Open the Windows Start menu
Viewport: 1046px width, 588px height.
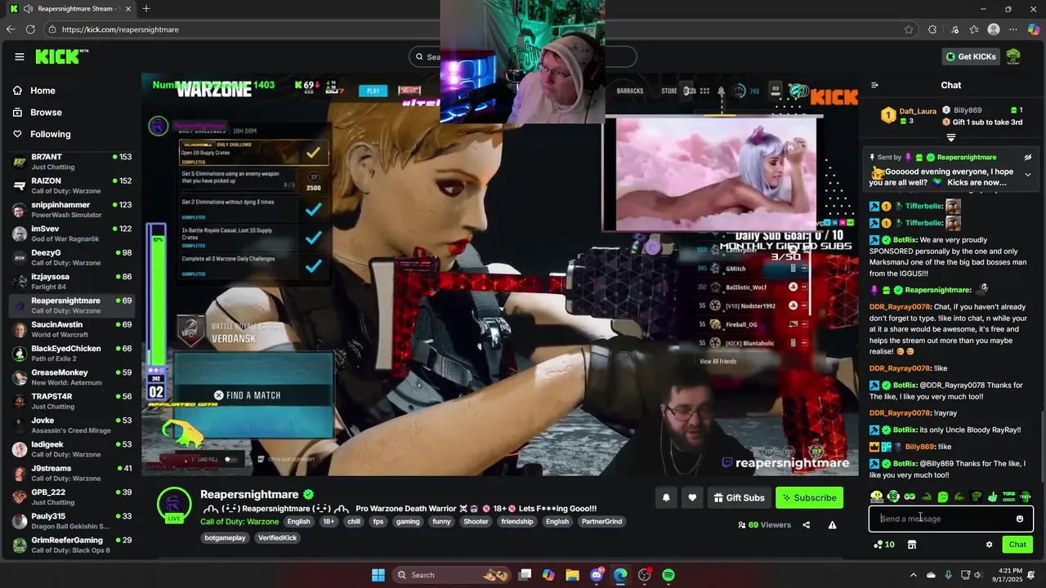pos(378,575)
